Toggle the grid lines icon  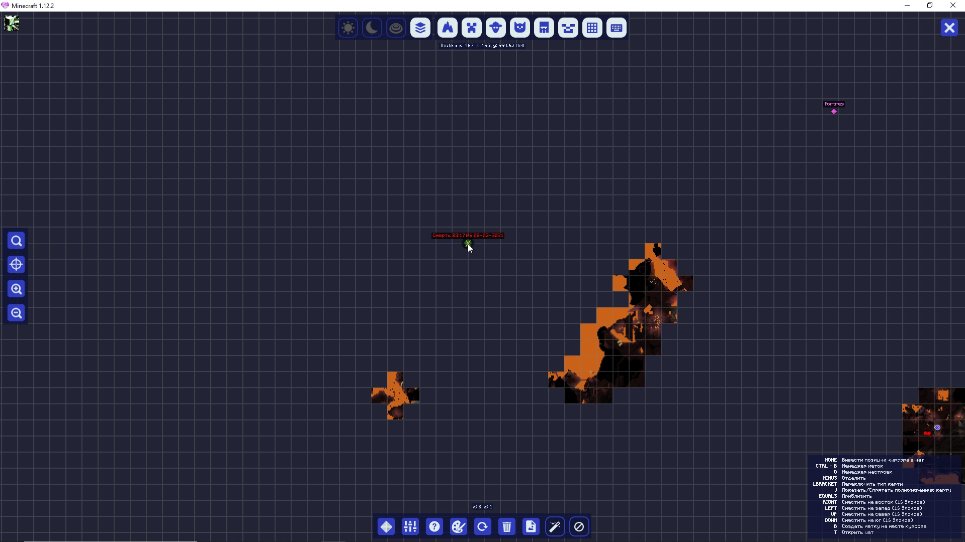click(x=592, y=28)
